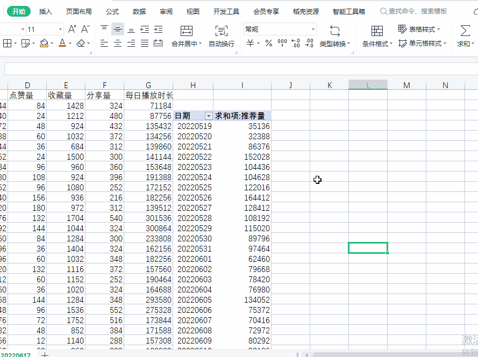Toggle horizontal center alignment
This screenshot has width=478, height=357.
coord(118,44)
